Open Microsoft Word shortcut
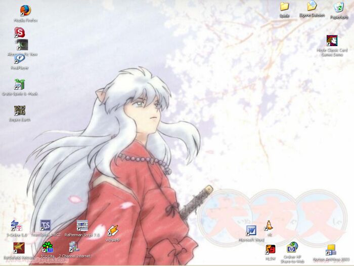Viewport: 354px width, 266px height. click(251, 231)
